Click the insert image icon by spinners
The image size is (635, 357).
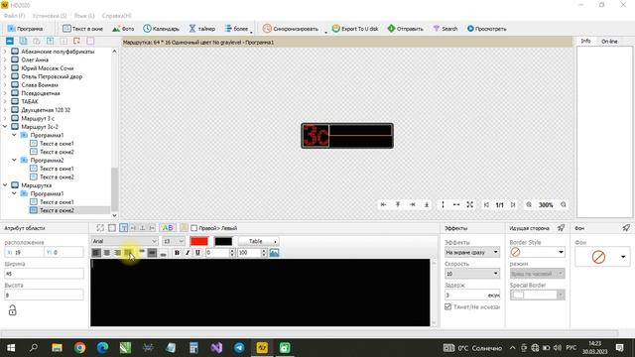pos(274,253)
